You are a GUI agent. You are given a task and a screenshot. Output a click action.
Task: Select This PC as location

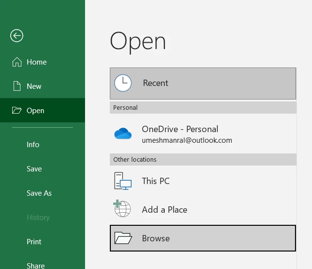coord(203,181)
